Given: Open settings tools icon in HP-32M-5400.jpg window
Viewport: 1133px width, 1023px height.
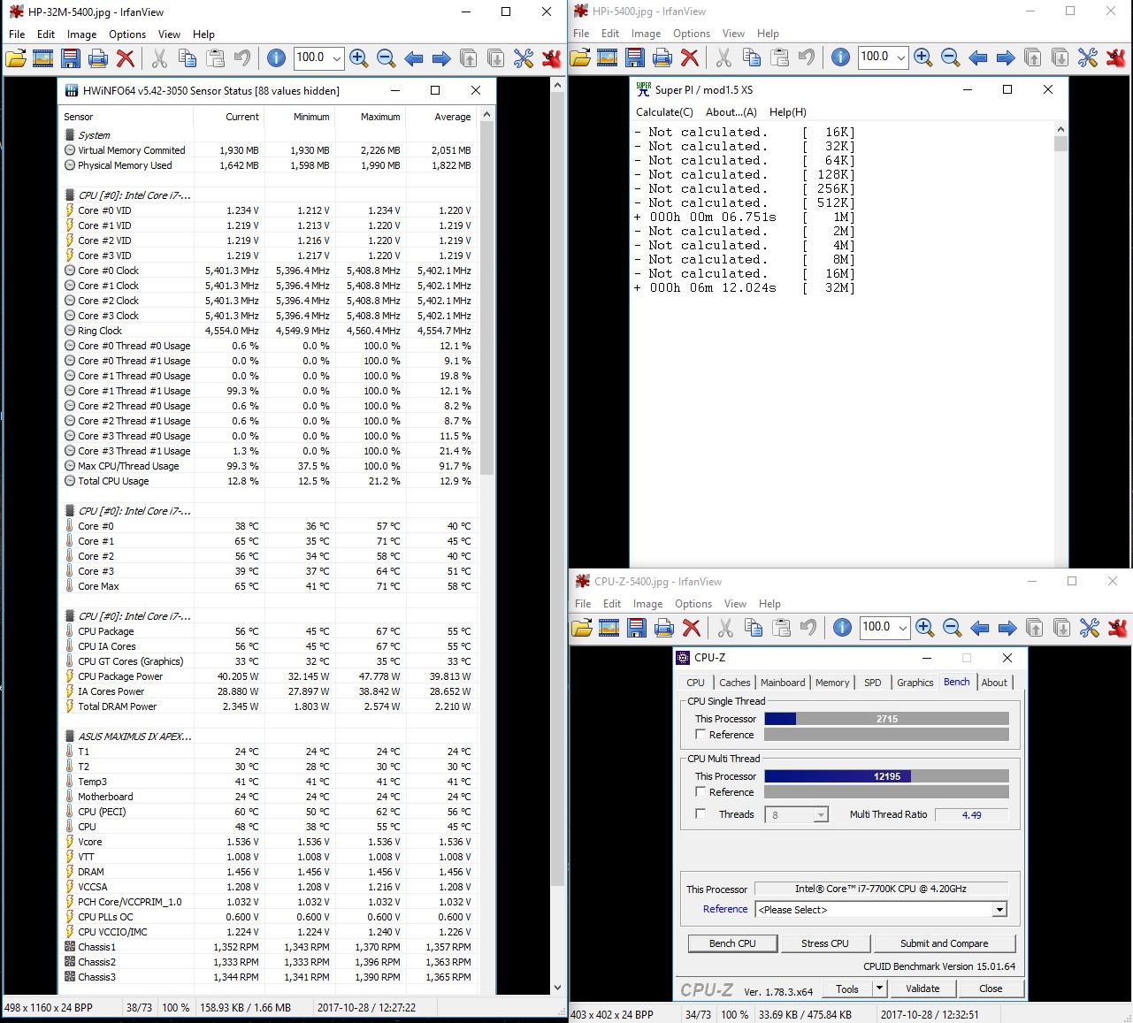Looking at the screenshot, I should [x=524, y=58].
